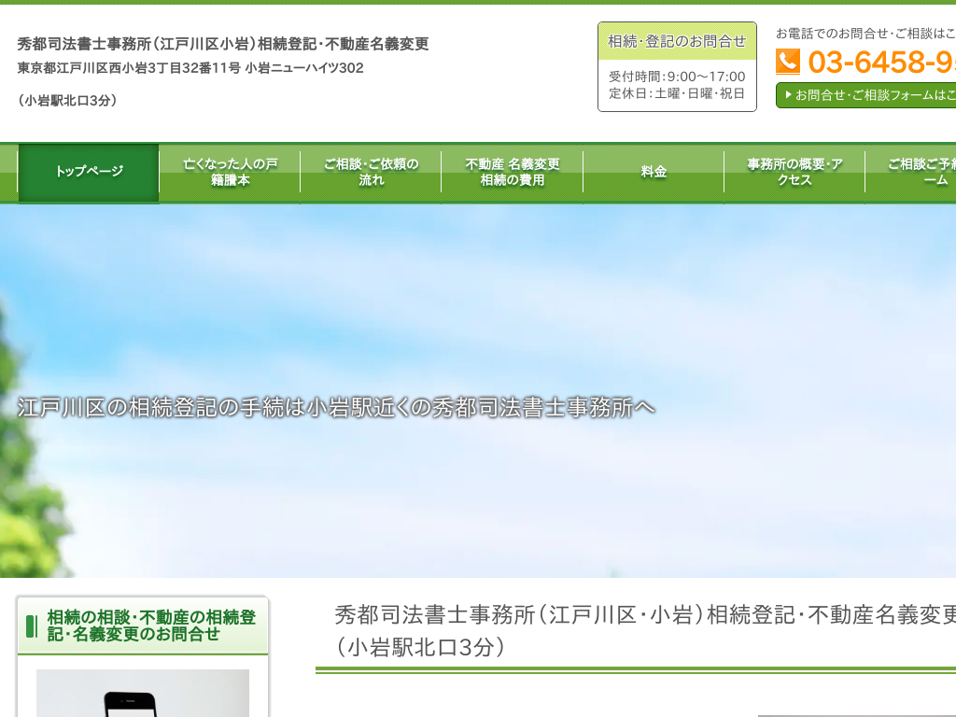The image size is (956, 717).
Task: Click the 秀都司法書士事務所 site title in the header
Action: pos(222,44)
